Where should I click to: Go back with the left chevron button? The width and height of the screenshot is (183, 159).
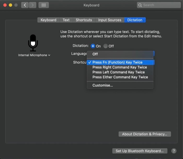click(x=25, y=5)
